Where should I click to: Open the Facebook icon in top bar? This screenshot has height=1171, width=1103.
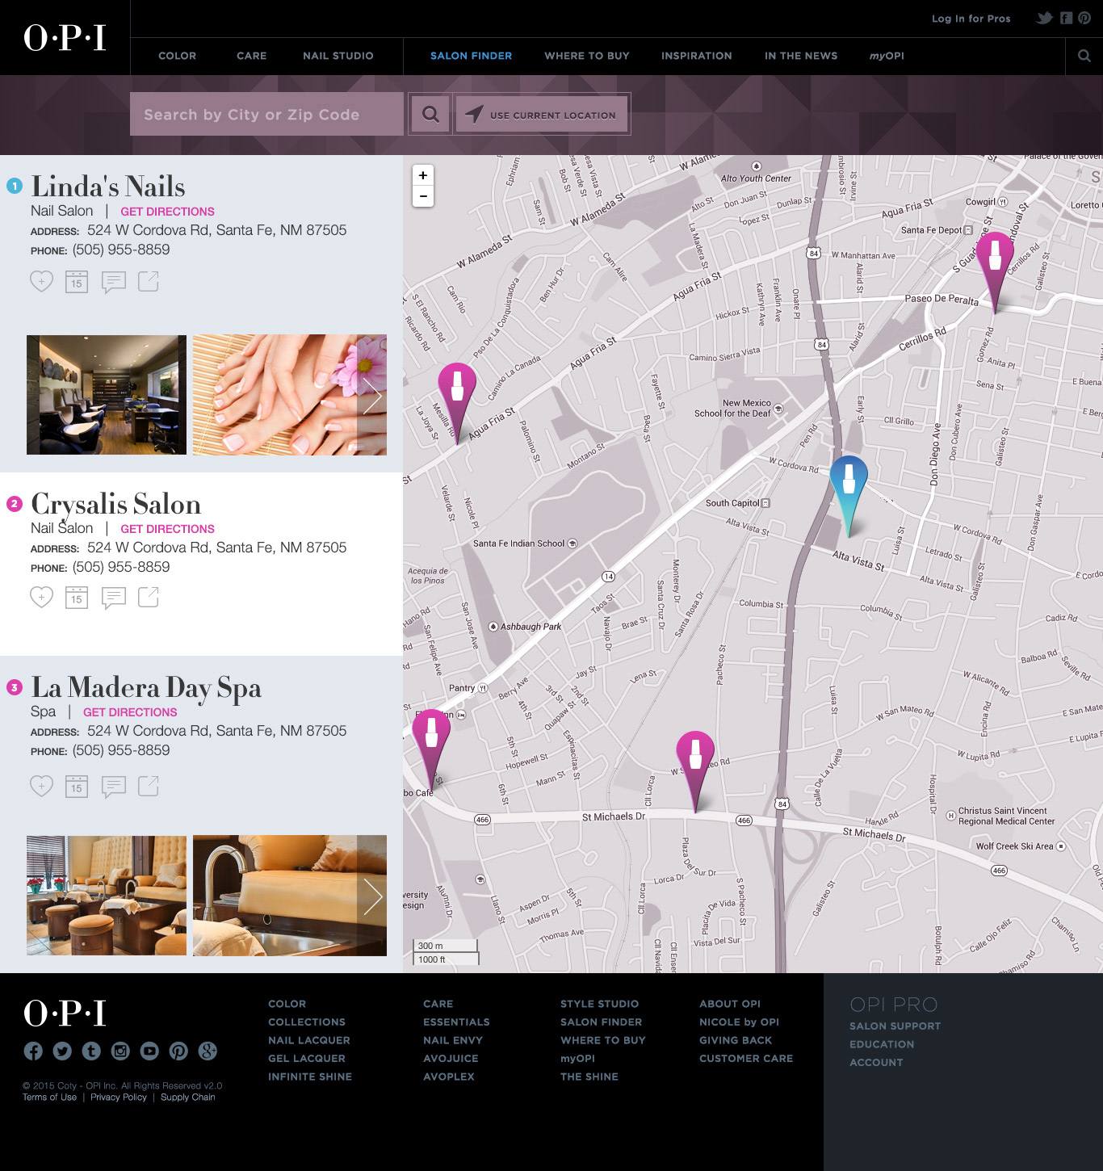click(x=1066, y=18)
